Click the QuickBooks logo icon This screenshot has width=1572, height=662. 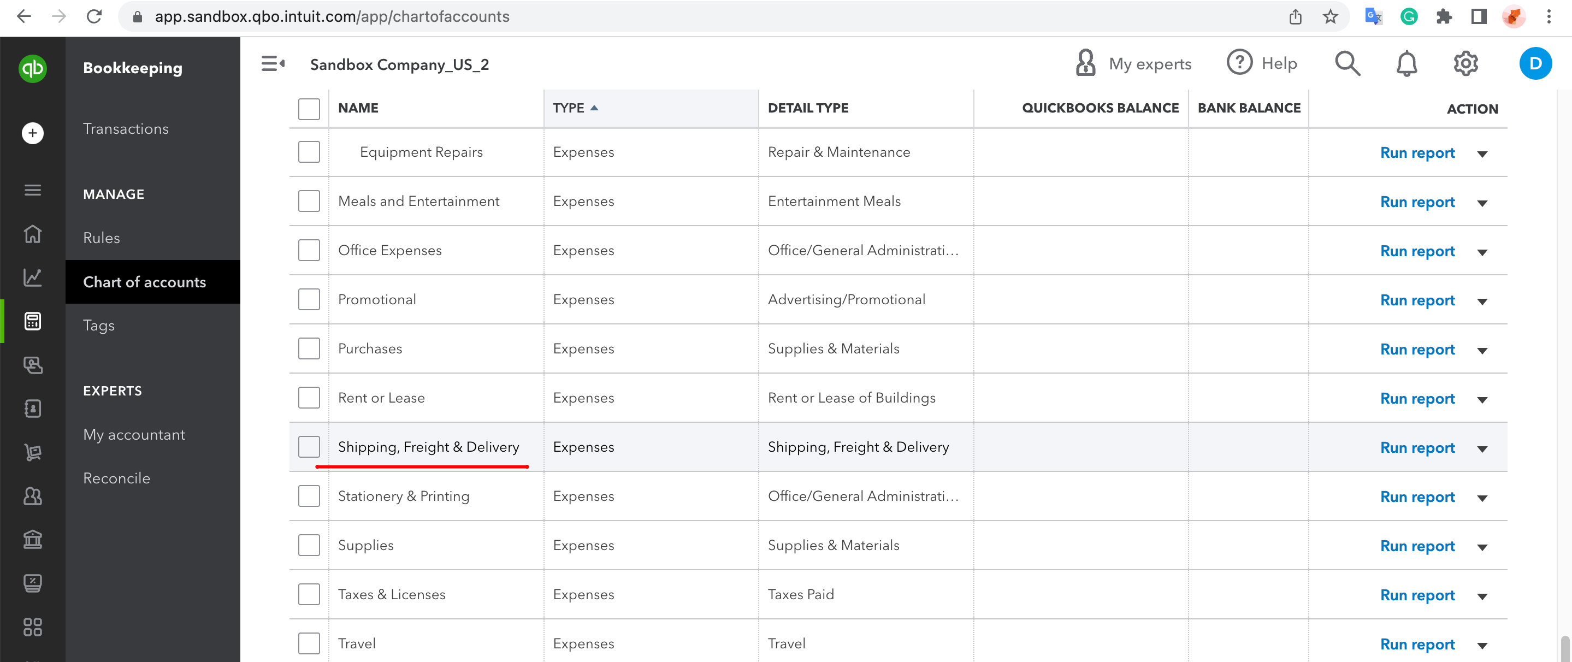click(32, 68)
